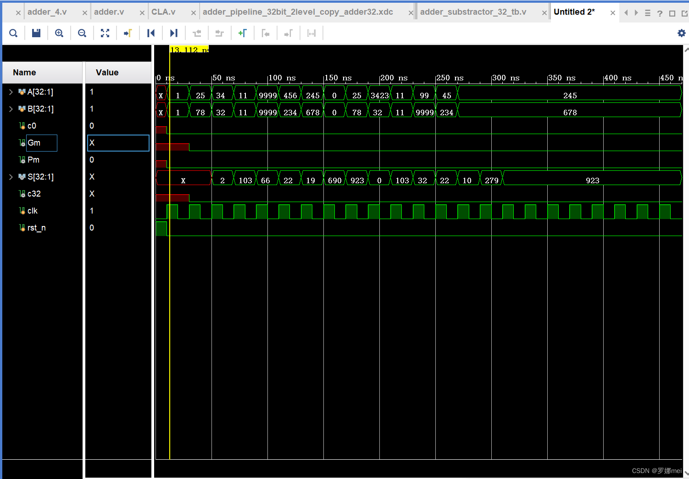This screenshot has height=479, width=689.
Task: Go to next marker icon
Action: (289, 33)
